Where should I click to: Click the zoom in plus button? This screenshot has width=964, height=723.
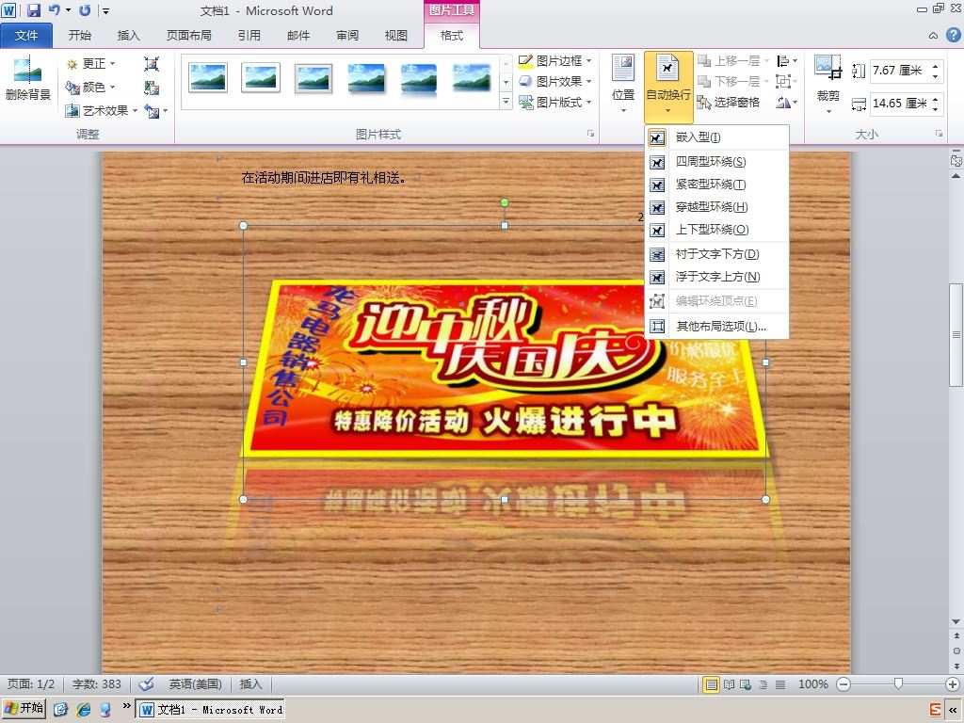coord(953,684)
